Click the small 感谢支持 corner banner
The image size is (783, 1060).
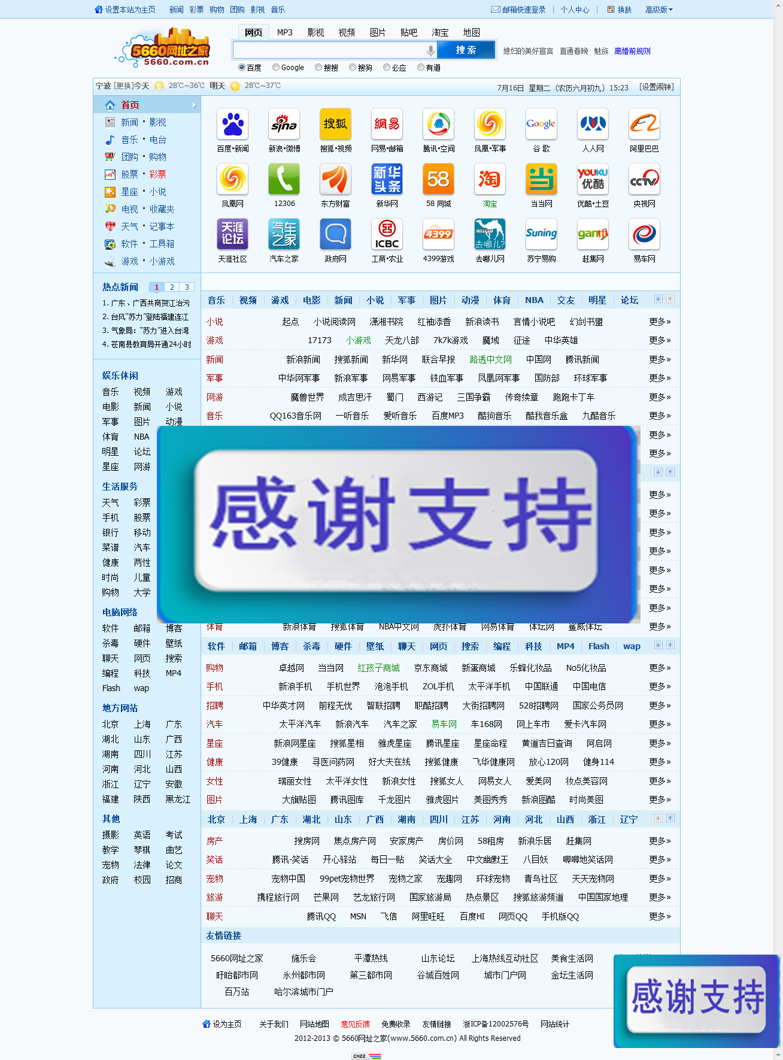697,1001
